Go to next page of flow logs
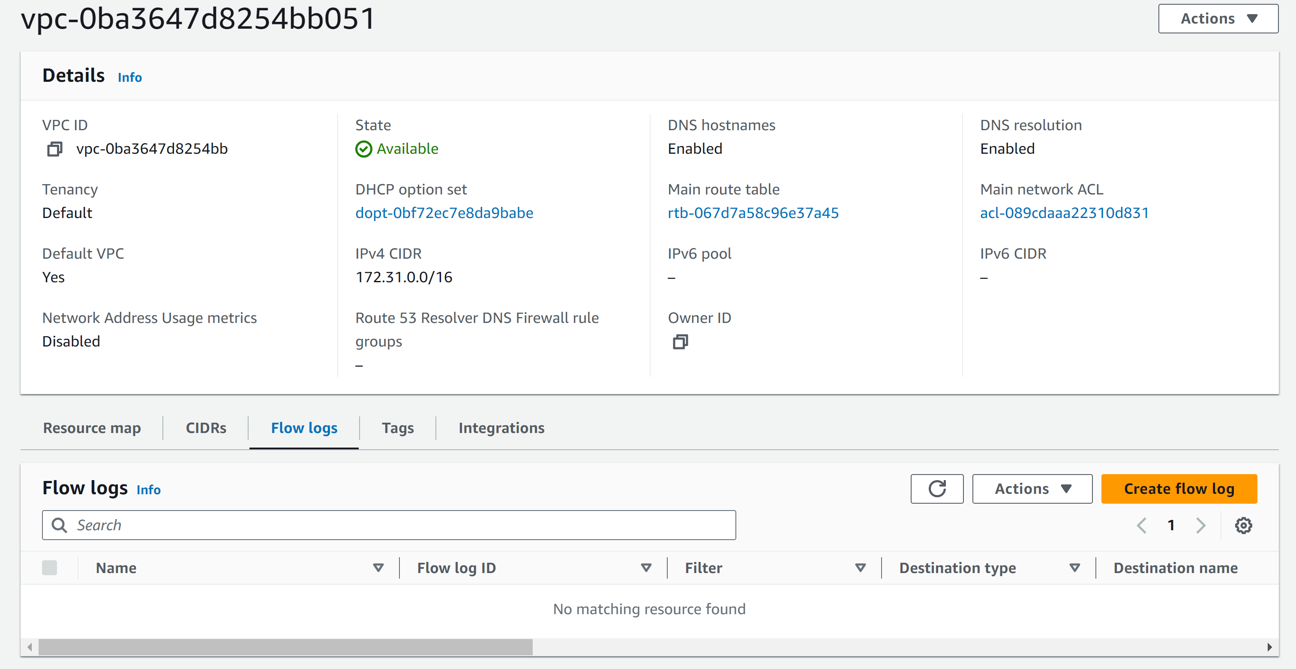Screen dimensions: 1296x669 pos(1200,525)
